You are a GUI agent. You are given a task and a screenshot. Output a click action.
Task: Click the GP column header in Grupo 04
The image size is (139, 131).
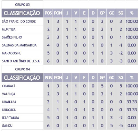[x=102, y=78]
